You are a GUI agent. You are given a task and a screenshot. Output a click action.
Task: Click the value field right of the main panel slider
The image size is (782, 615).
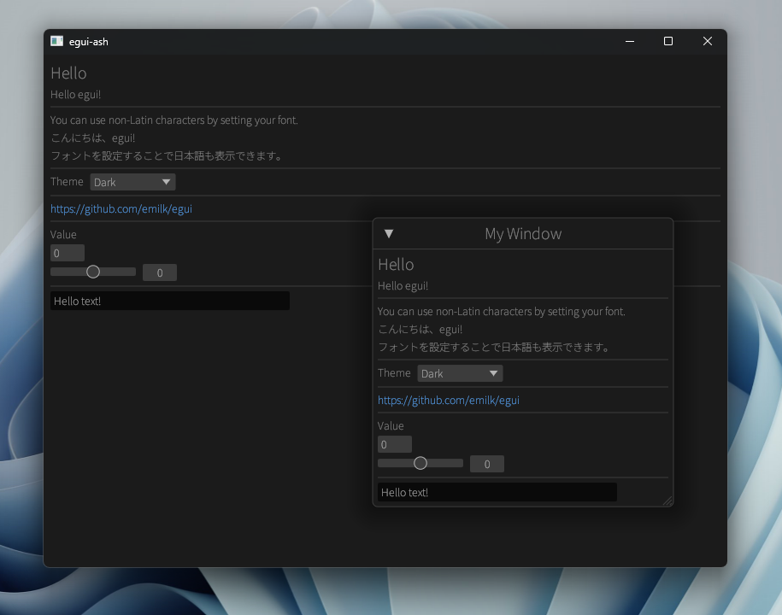[x=160, y=272]
